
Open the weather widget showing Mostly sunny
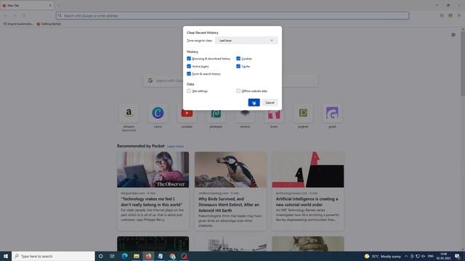pos(383,256)
